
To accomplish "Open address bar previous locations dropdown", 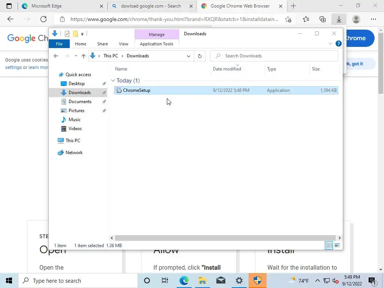I will click(x=189, y=56).
